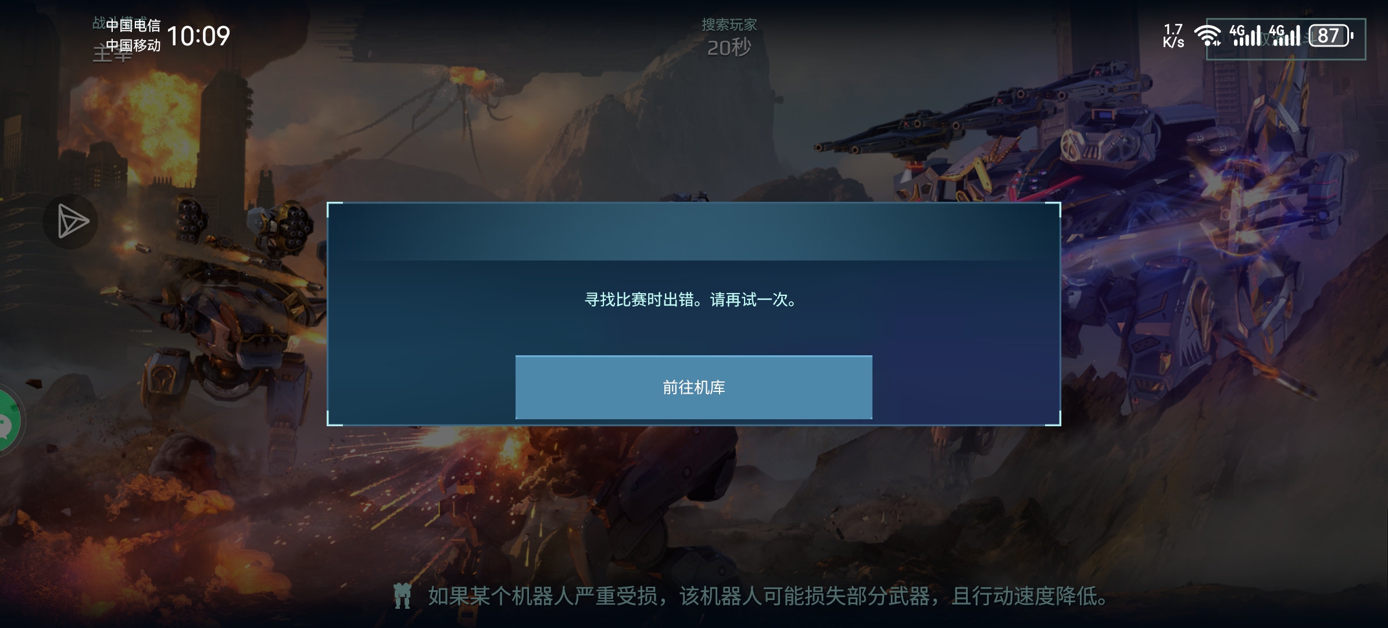The height and width of the screenshot is (628, 1388).
Task: Click the empty dialog header bar
Action: (694, 231)
